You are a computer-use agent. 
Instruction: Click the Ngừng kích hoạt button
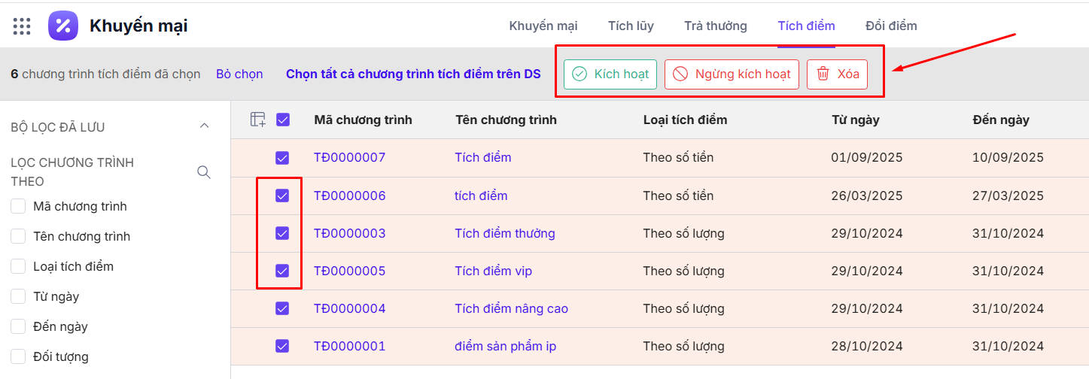pyautogui.click(x=731, y=74)
